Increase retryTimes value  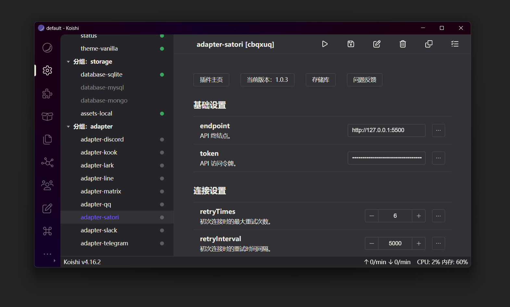coord(419,216)
